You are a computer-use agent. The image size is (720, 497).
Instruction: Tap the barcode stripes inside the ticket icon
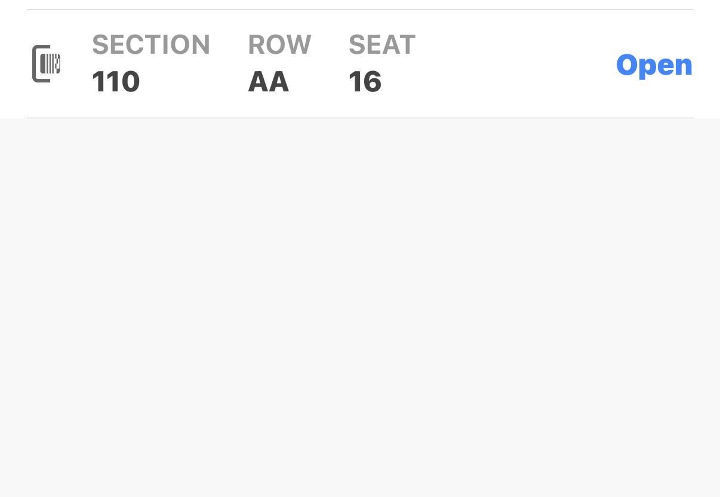click(x=50, y=63)
